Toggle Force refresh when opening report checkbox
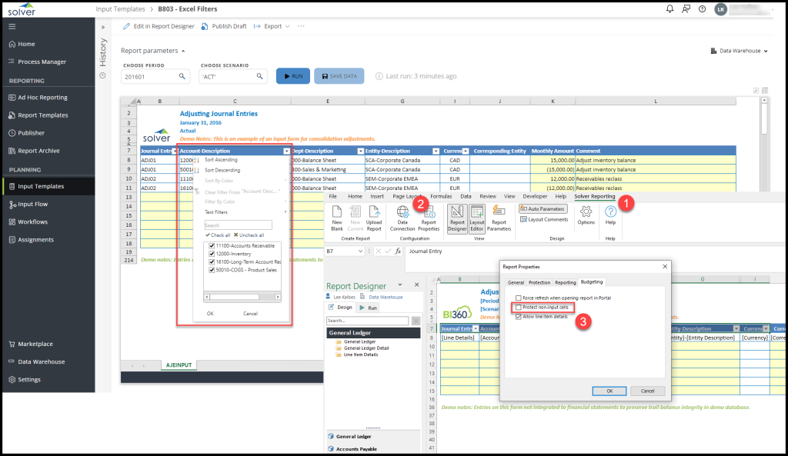The image size is (788, 456). coord(518,298)
